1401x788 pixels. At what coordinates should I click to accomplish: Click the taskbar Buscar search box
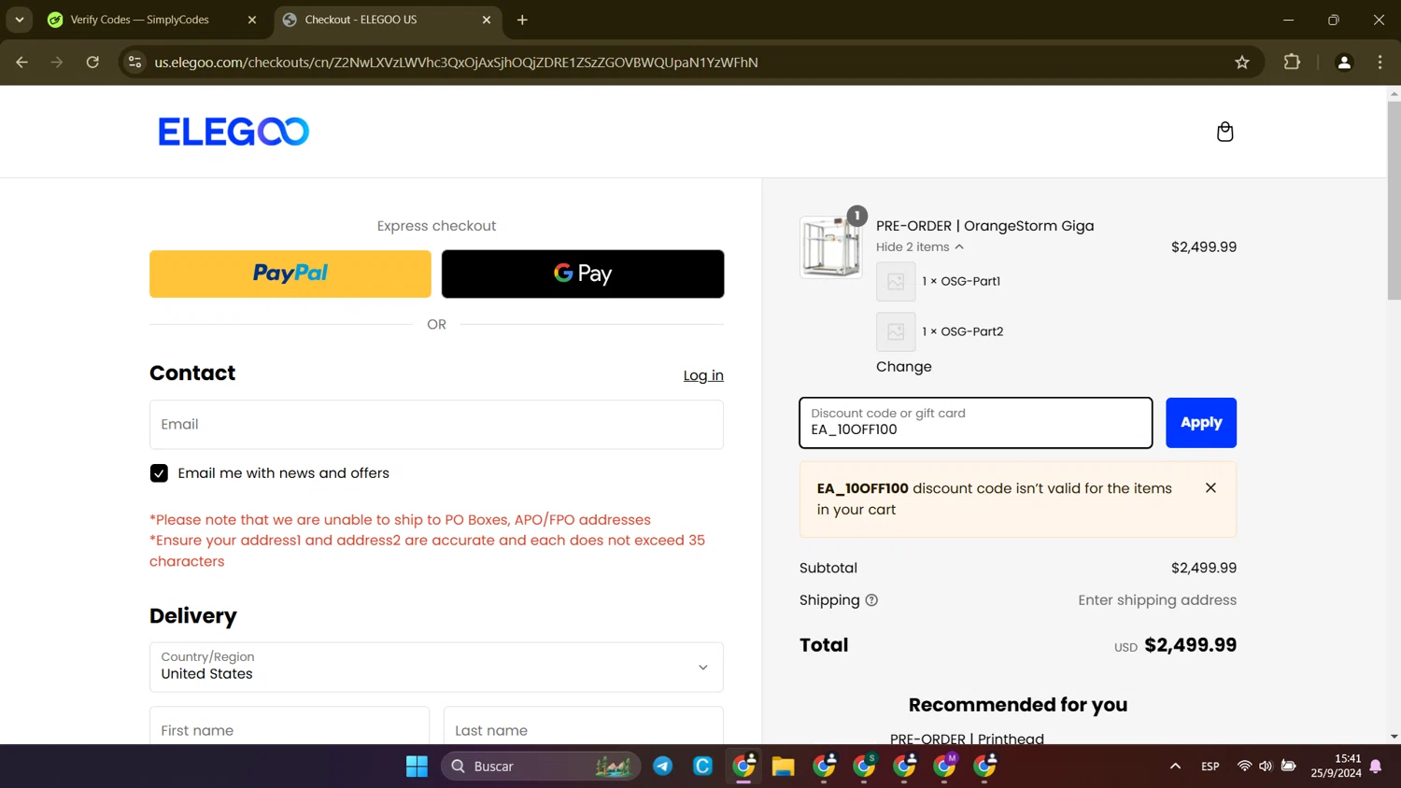pyautogui.click(x=541, y=767)
